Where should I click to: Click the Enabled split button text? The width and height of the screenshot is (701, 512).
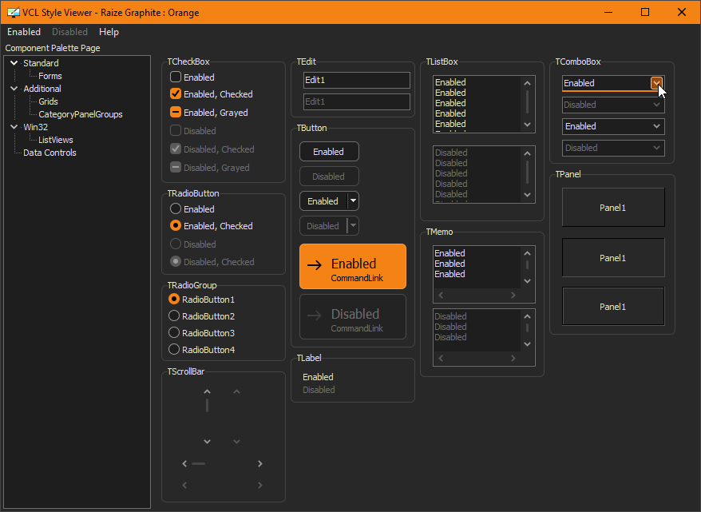pos(323,201)
